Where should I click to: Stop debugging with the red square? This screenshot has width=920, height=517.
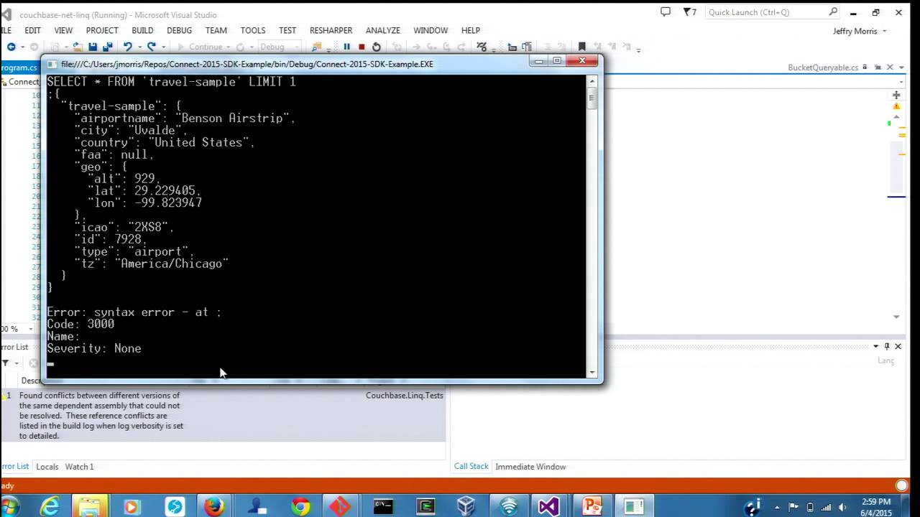pos(362,47)
